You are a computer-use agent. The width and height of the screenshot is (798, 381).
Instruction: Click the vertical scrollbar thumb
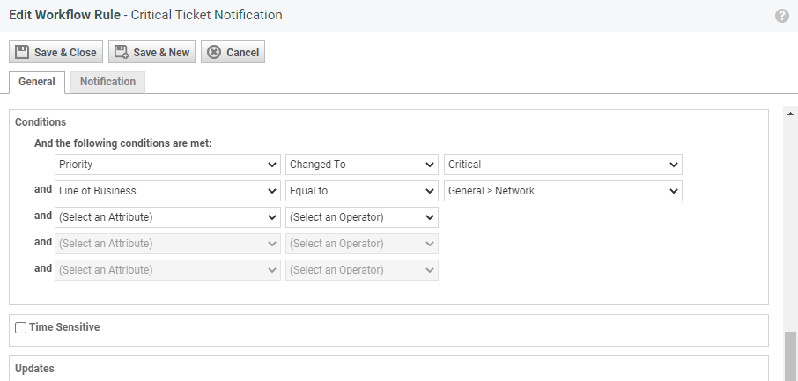pos(789,355)
